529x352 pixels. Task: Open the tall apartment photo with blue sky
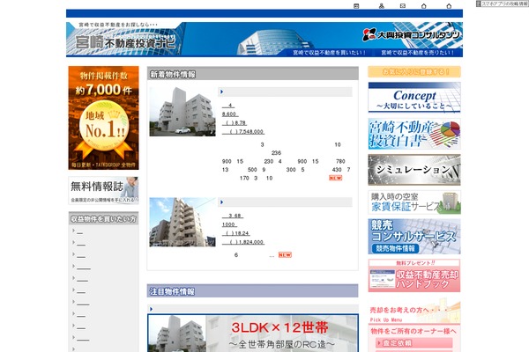[x=183, y=223]
